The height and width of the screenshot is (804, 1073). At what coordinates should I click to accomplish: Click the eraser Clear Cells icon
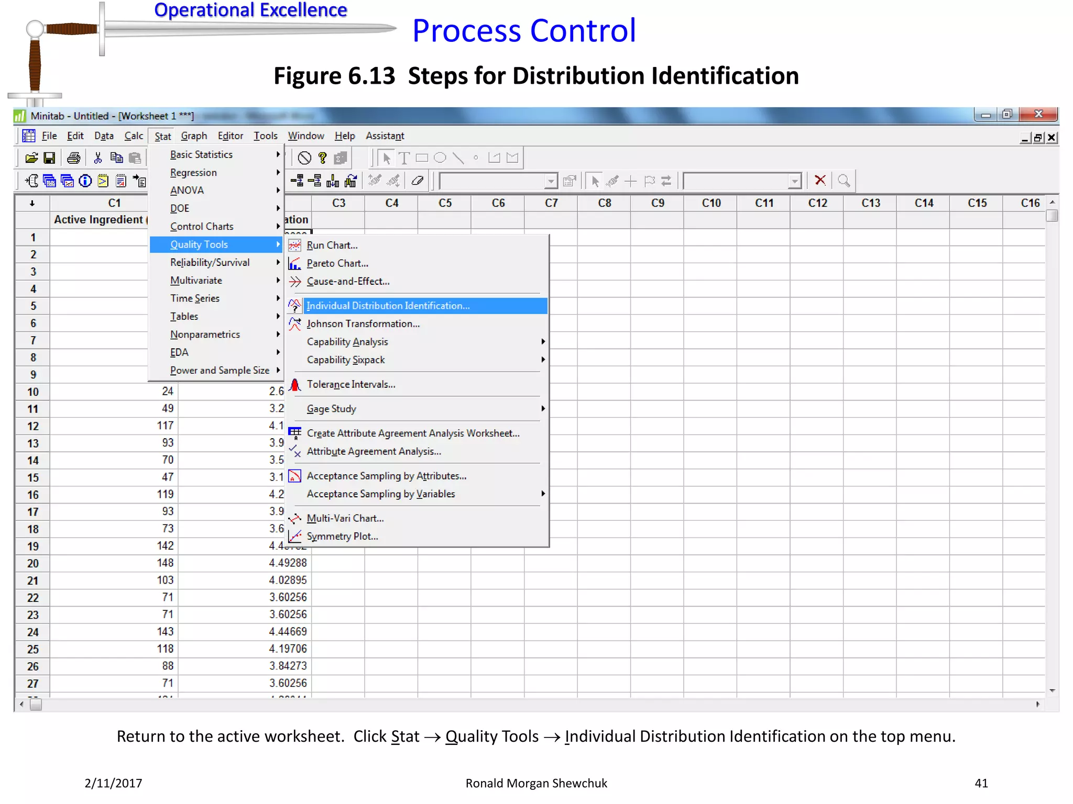(417, 181)
